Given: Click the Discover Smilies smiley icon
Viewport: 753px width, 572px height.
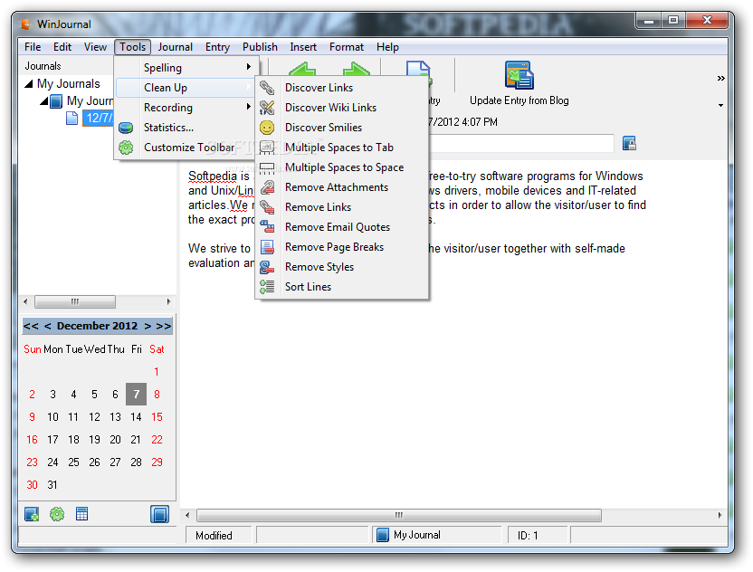Looking at the screenshot, I should tap(267, 128).
